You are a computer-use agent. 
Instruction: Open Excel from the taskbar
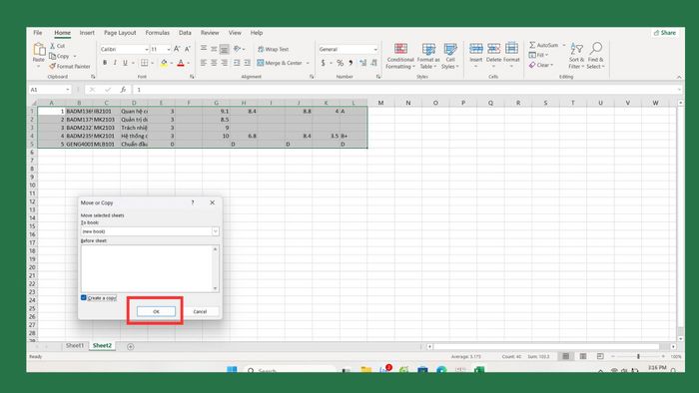click(x=479, y=369)
